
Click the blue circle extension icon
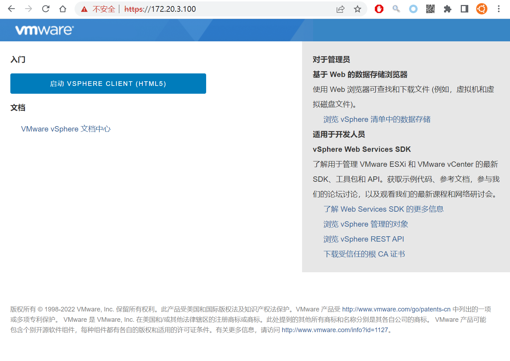tap(413, 9)
